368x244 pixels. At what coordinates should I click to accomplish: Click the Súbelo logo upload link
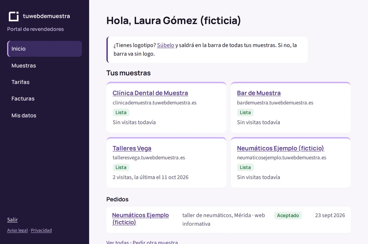166,45
